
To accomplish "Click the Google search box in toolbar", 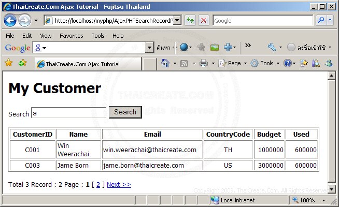I will tap(263, 21).
